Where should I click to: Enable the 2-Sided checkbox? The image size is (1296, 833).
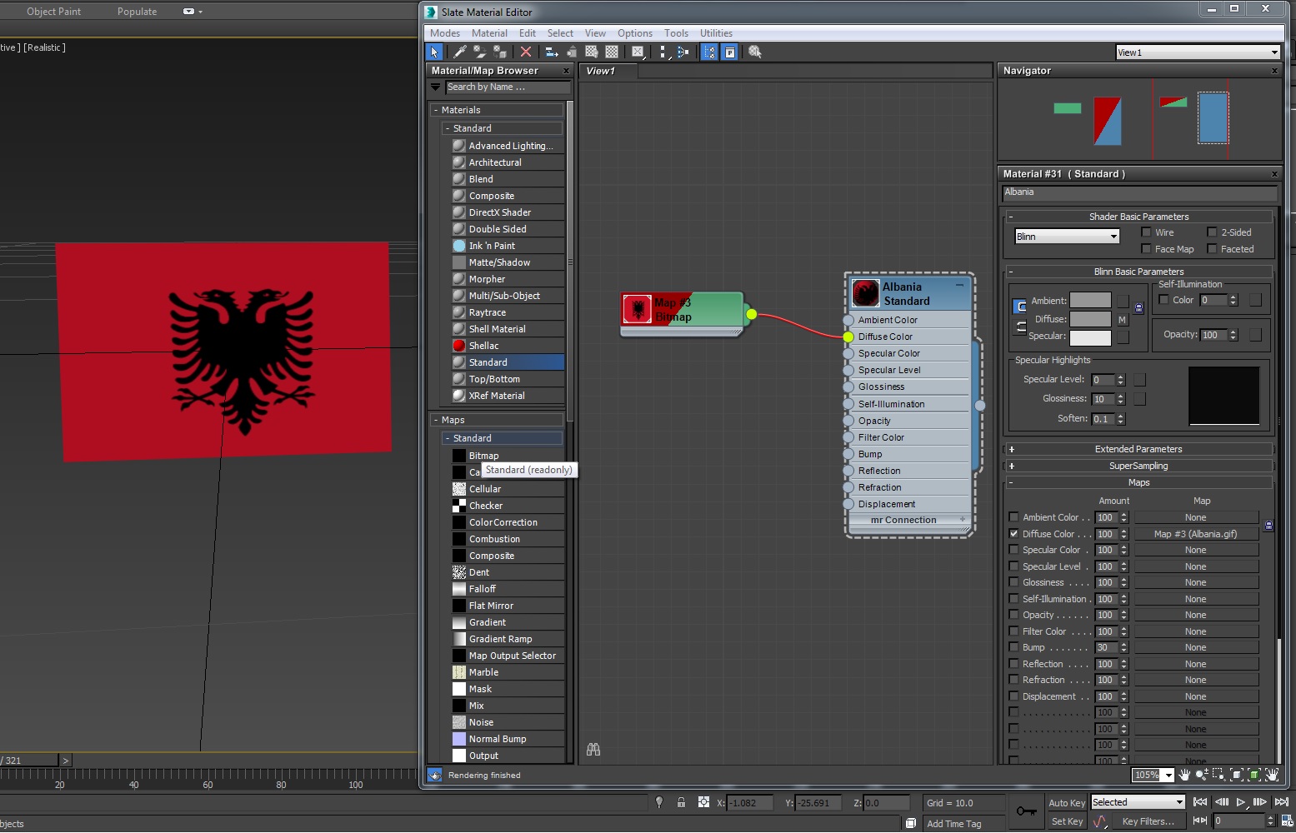[x=1212, y=232]
